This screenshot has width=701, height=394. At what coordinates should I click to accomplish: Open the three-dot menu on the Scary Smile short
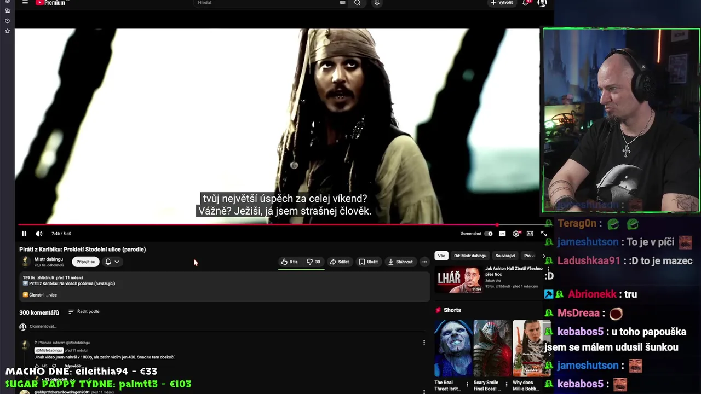(x=507, y=385)
